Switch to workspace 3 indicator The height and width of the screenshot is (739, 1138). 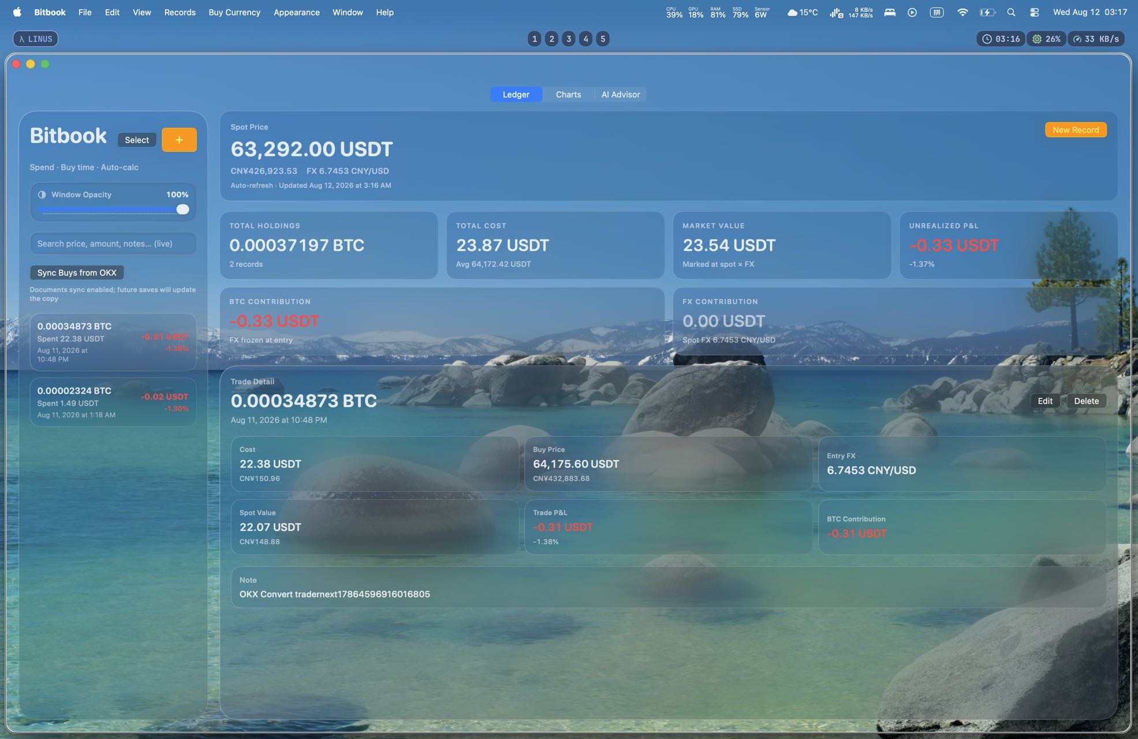point(569,39)
